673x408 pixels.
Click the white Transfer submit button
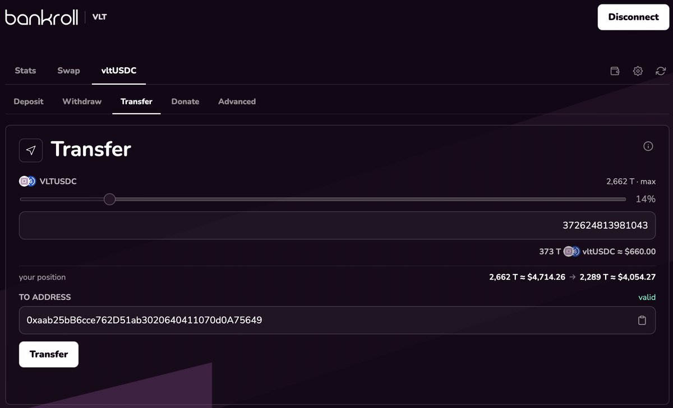49,354
